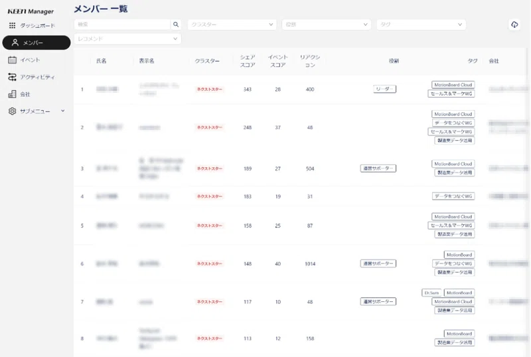This screenshot has width=531, height=357.
Task: Click the シェアスコア column header
Action: [x=248, y=61]
